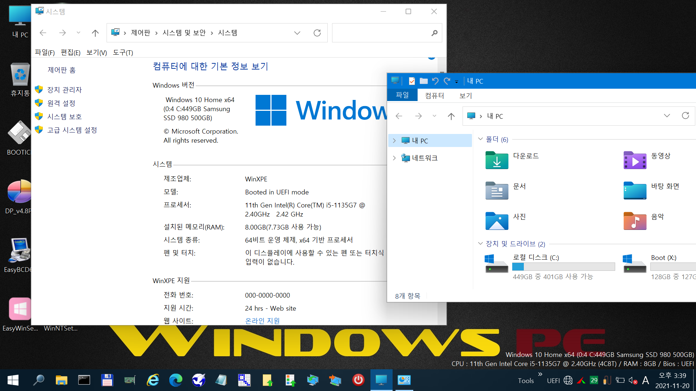This screenshot has height=391, width=696.
Task: Click Redo icon in My PC quick access toolbar
Action: tap(447, 81)
